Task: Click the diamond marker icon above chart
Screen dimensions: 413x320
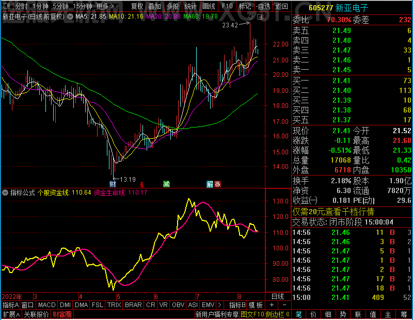Action: pos(251,17)
